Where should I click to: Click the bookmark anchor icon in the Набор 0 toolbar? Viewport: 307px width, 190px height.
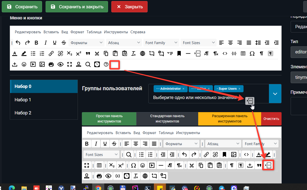click(x=224, y=154)
